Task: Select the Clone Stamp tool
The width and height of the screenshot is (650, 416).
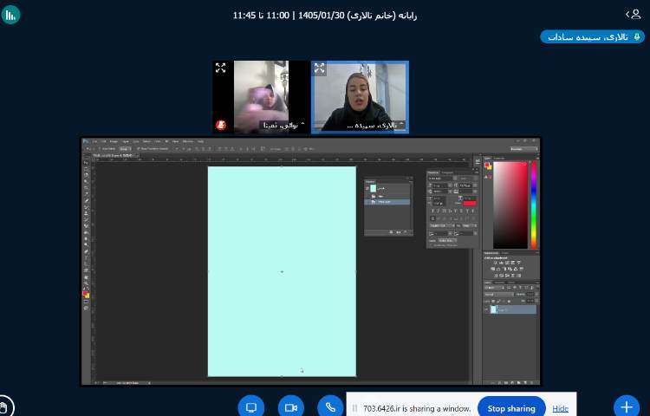Action: 86,213
